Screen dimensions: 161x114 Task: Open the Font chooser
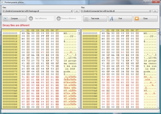pos(120,18)
